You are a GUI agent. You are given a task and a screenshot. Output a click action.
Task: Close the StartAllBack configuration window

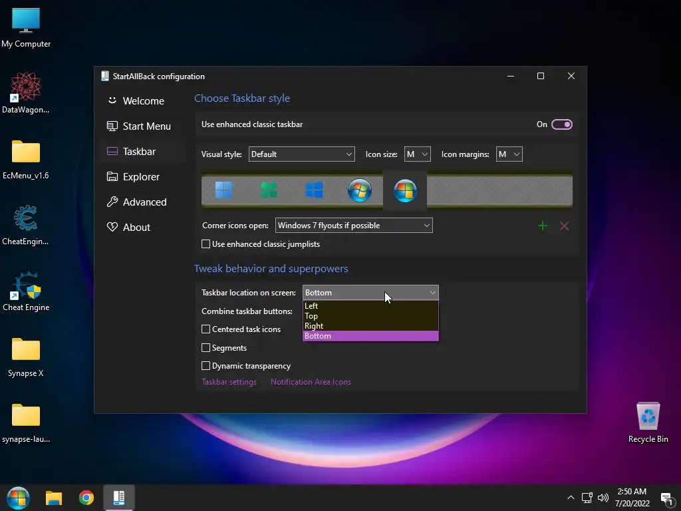(x=571, y=76)
